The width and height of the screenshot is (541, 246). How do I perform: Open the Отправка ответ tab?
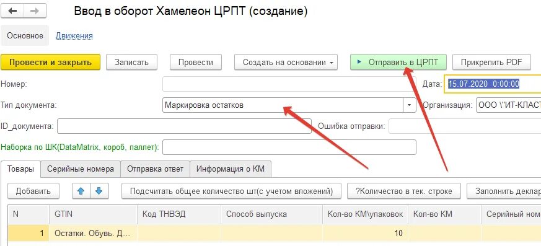click(x=156, y=169)
